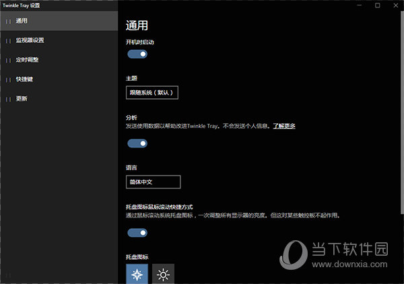Go to the 定时调整 schedule page
This screenshot has width=404, height=284.
coord(59,60)
